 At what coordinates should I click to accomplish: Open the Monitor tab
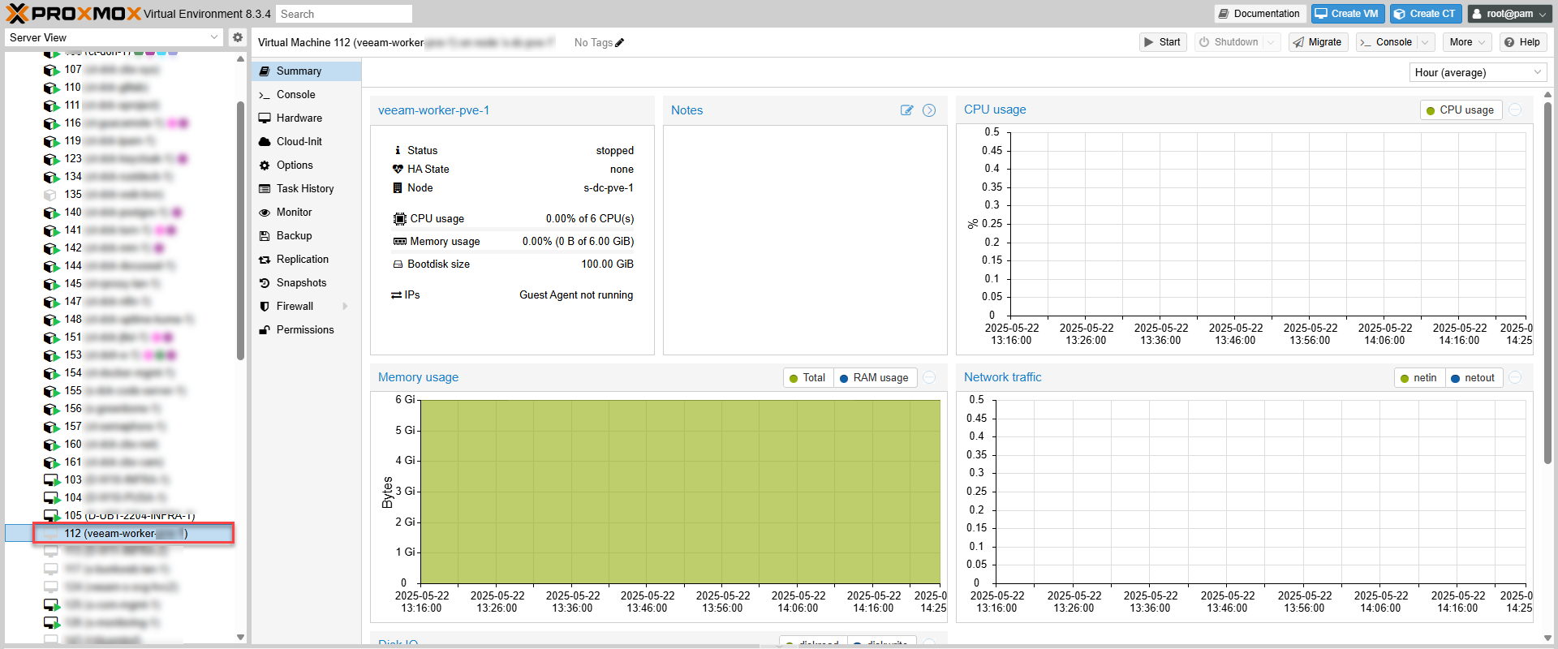pos(306,213)
